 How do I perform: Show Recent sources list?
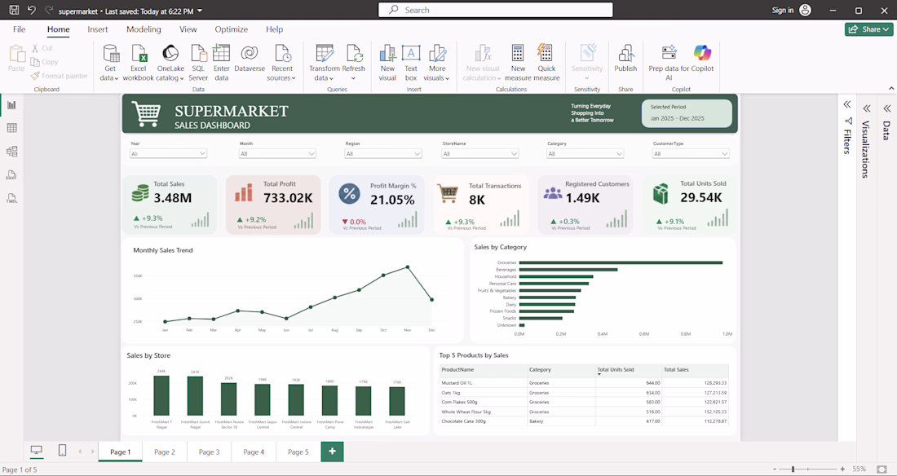pos(282,63)
